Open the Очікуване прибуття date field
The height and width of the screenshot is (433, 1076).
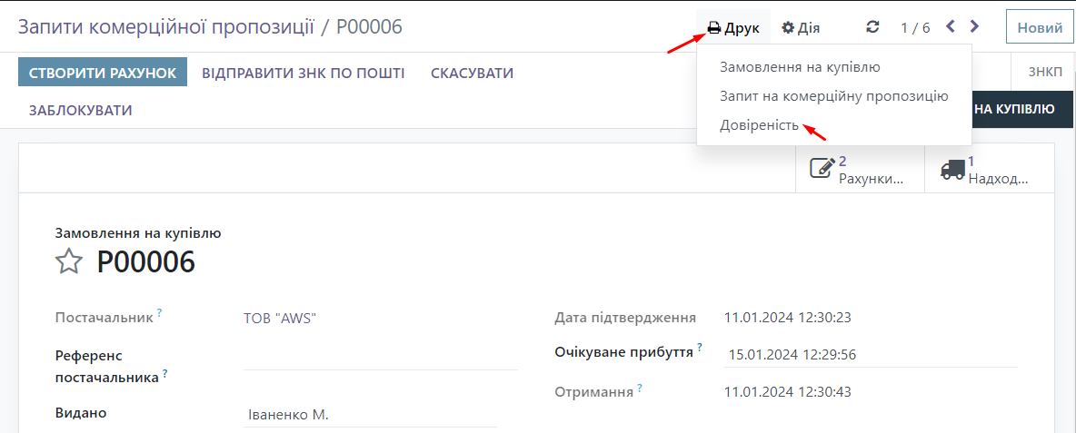(x=791, y=354)
